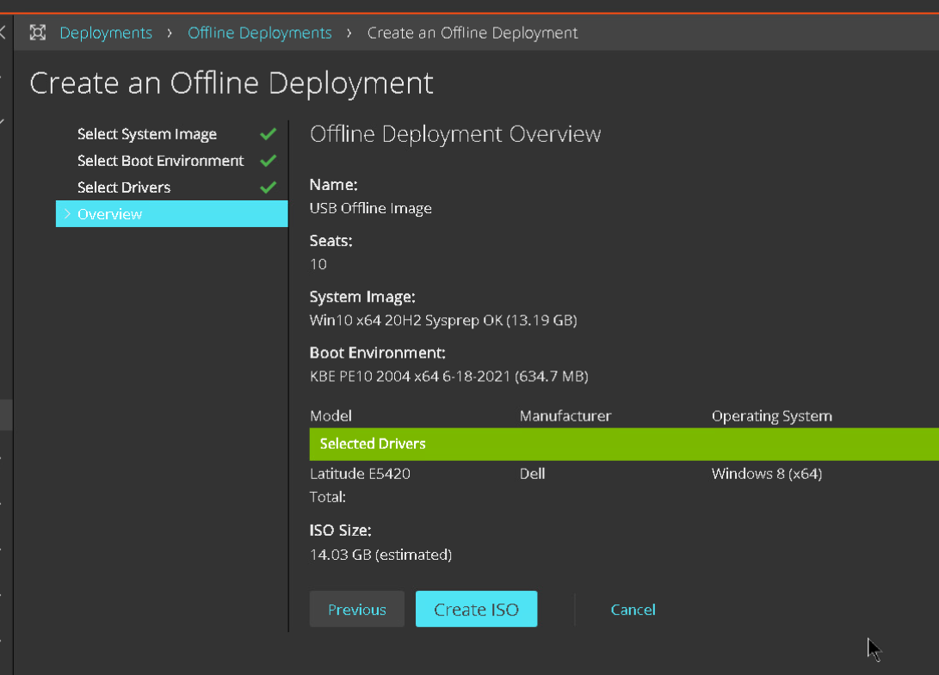939x675 pixels.
Task: Navigate to Offline Deployments via the breadcrumb
Action: (x=260, y=32)
